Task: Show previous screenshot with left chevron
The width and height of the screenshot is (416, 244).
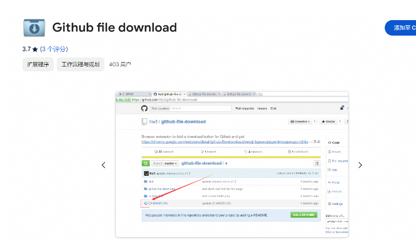Action: coord(103,165)
